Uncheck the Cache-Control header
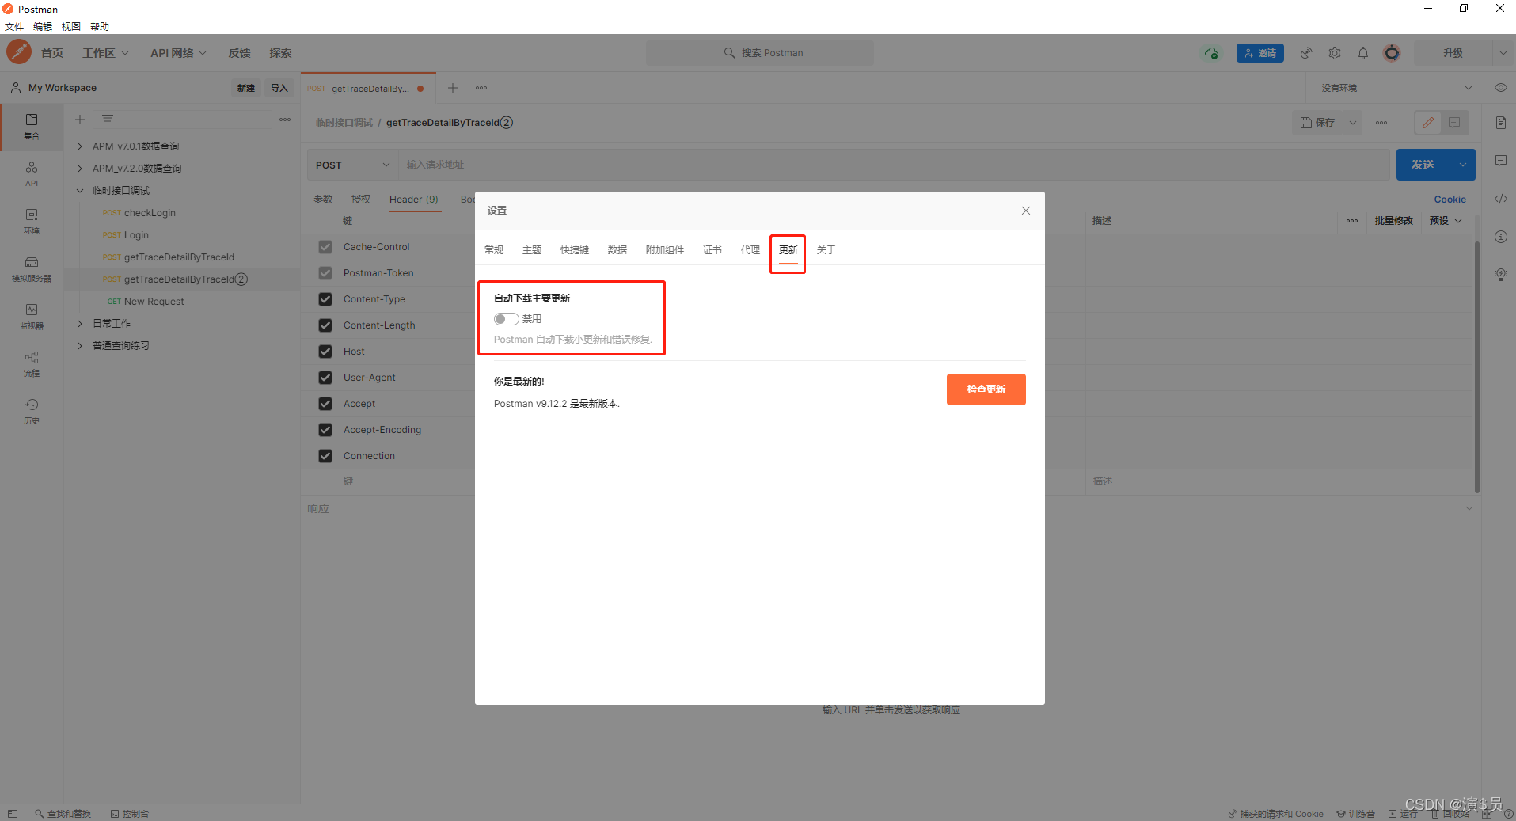The width and height of the screenshot is (1516, 821). pyautogui.click(x=325, y=247)
